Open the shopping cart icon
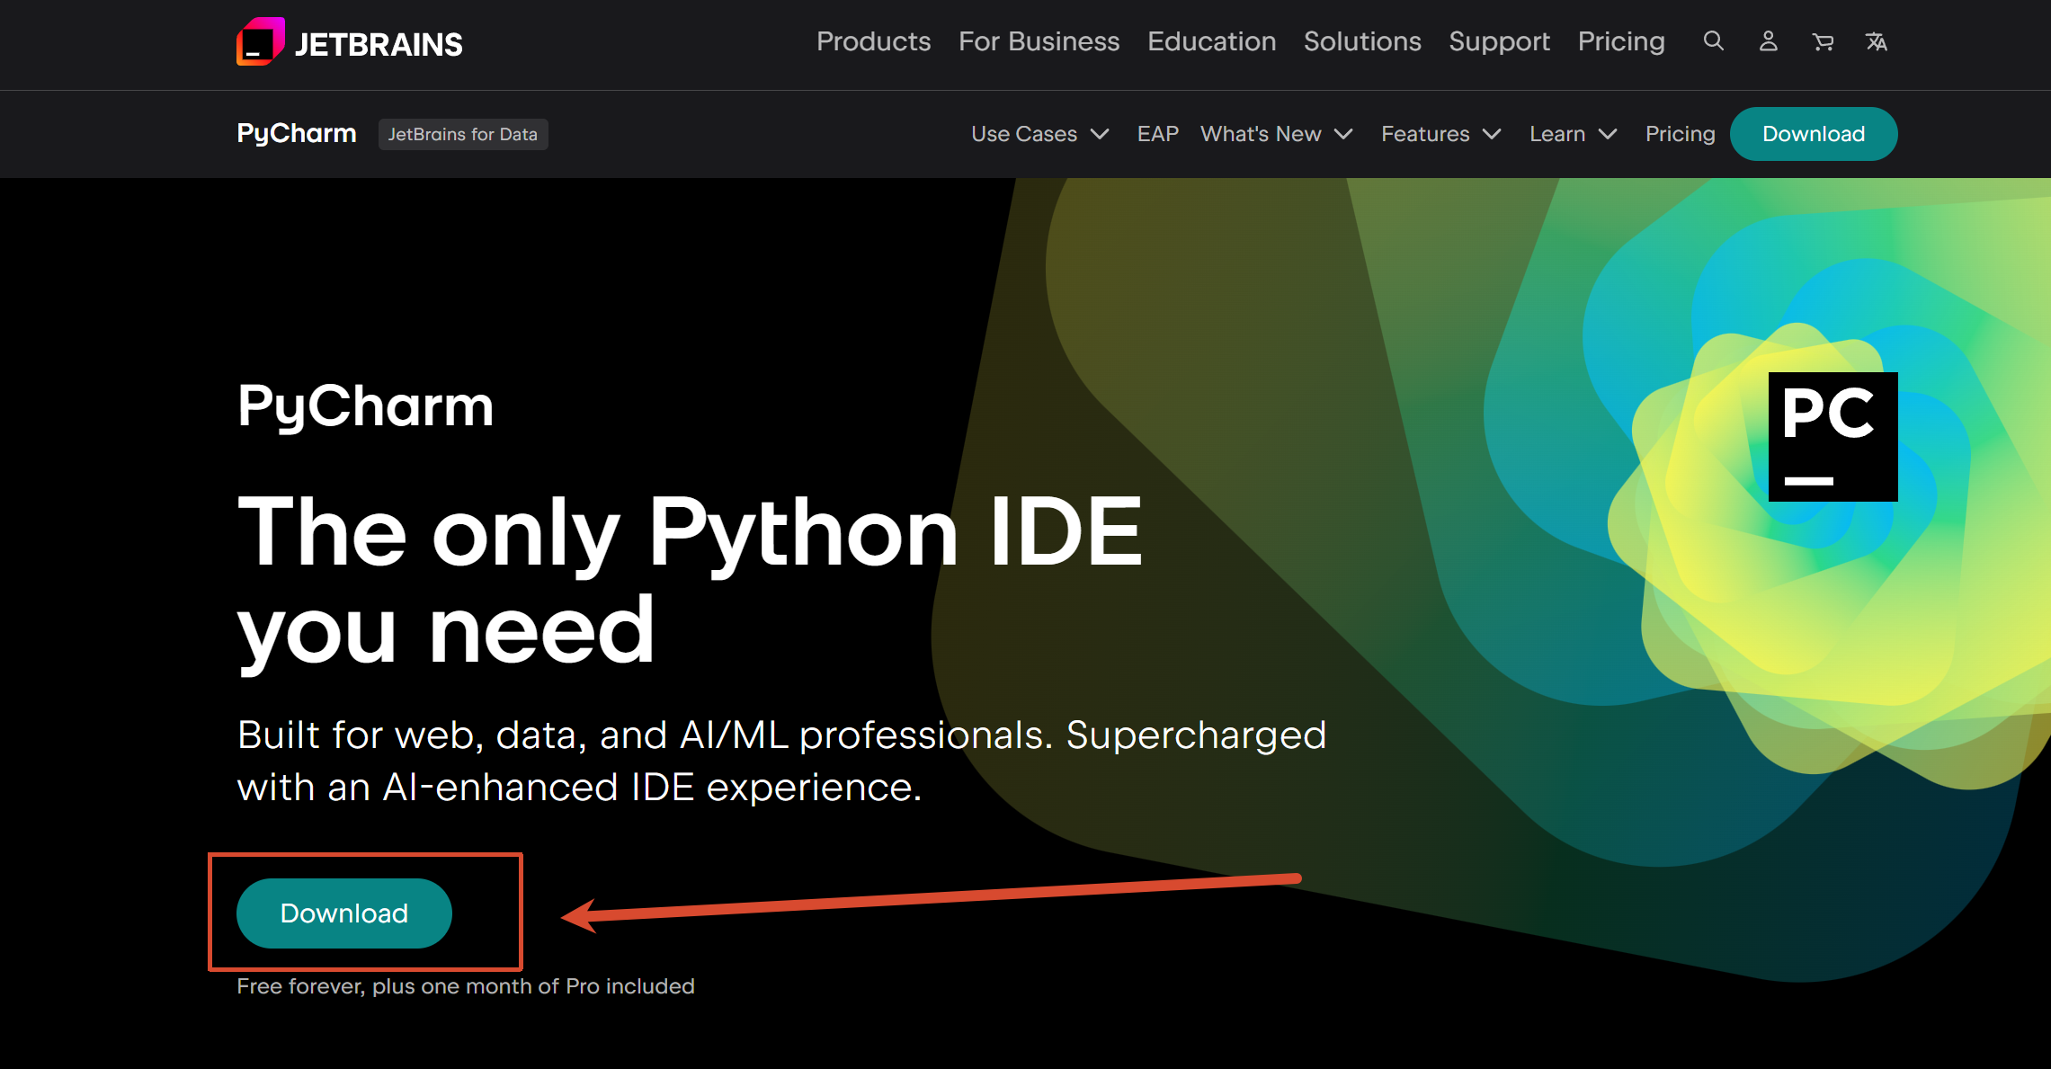Image resolution: width=2051 pixels, height=1069 pixels. tap(1823, 41)
